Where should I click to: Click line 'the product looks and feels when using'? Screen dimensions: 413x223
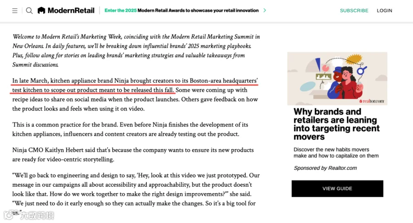pyautogui.click(x=78, y=109)
